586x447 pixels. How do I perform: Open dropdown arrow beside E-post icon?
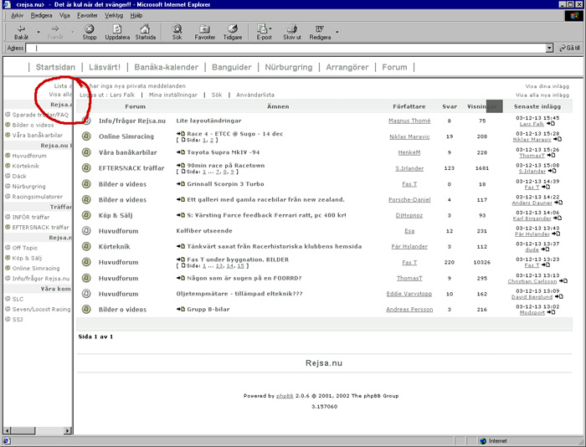point(270,28)
